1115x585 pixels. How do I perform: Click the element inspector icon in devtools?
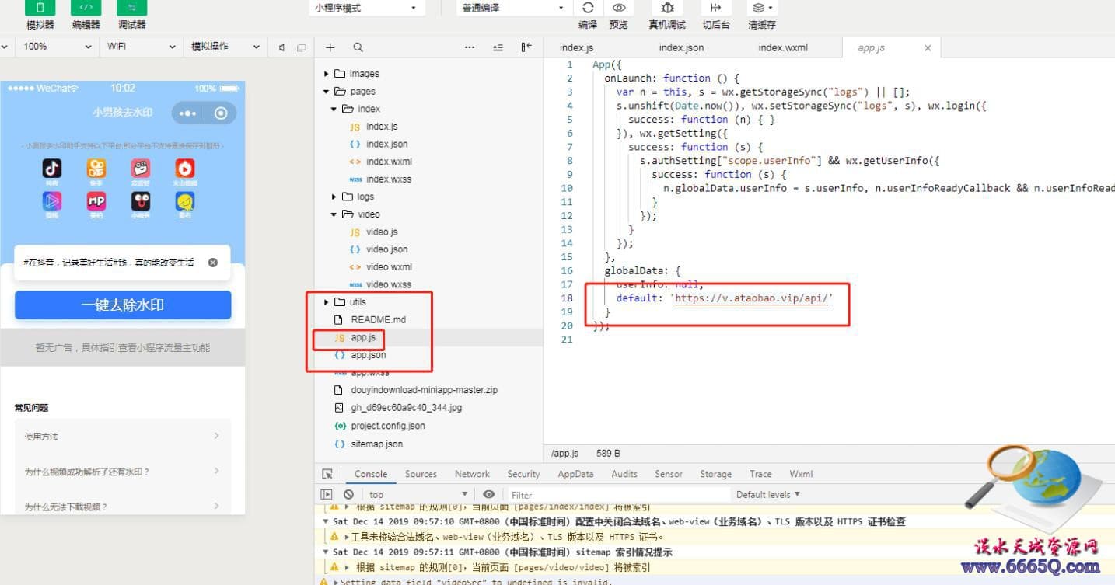327,474
